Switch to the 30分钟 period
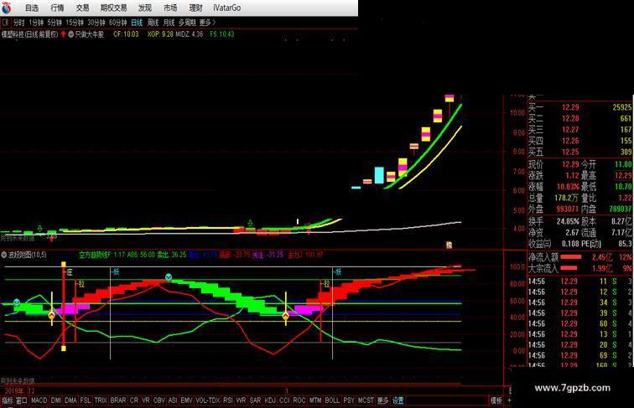This screenshot has width=634, height=408. (x=96, y=23)
